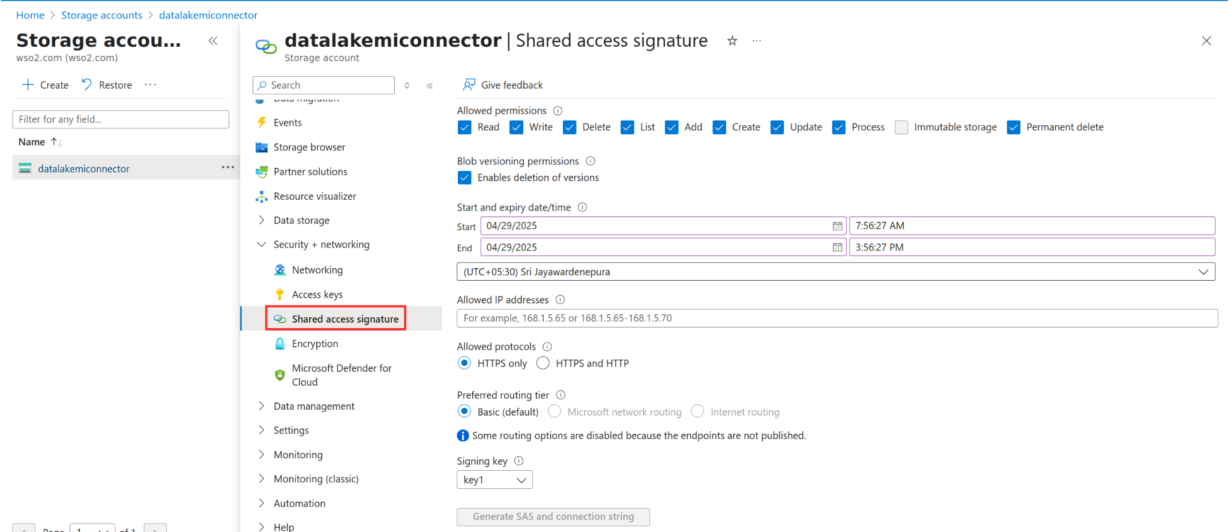The image size is (1229, 532).
Task: Click the resource menu Search box
Action: (x=324, y=85)
